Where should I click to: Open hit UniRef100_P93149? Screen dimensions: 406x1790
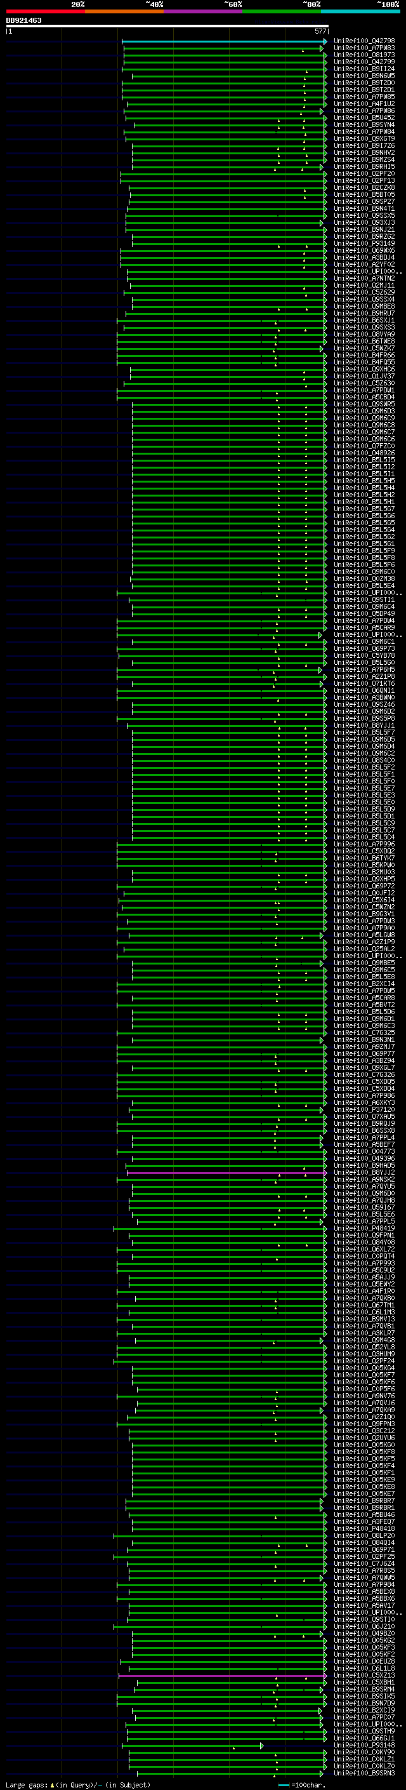coord(364,244)
